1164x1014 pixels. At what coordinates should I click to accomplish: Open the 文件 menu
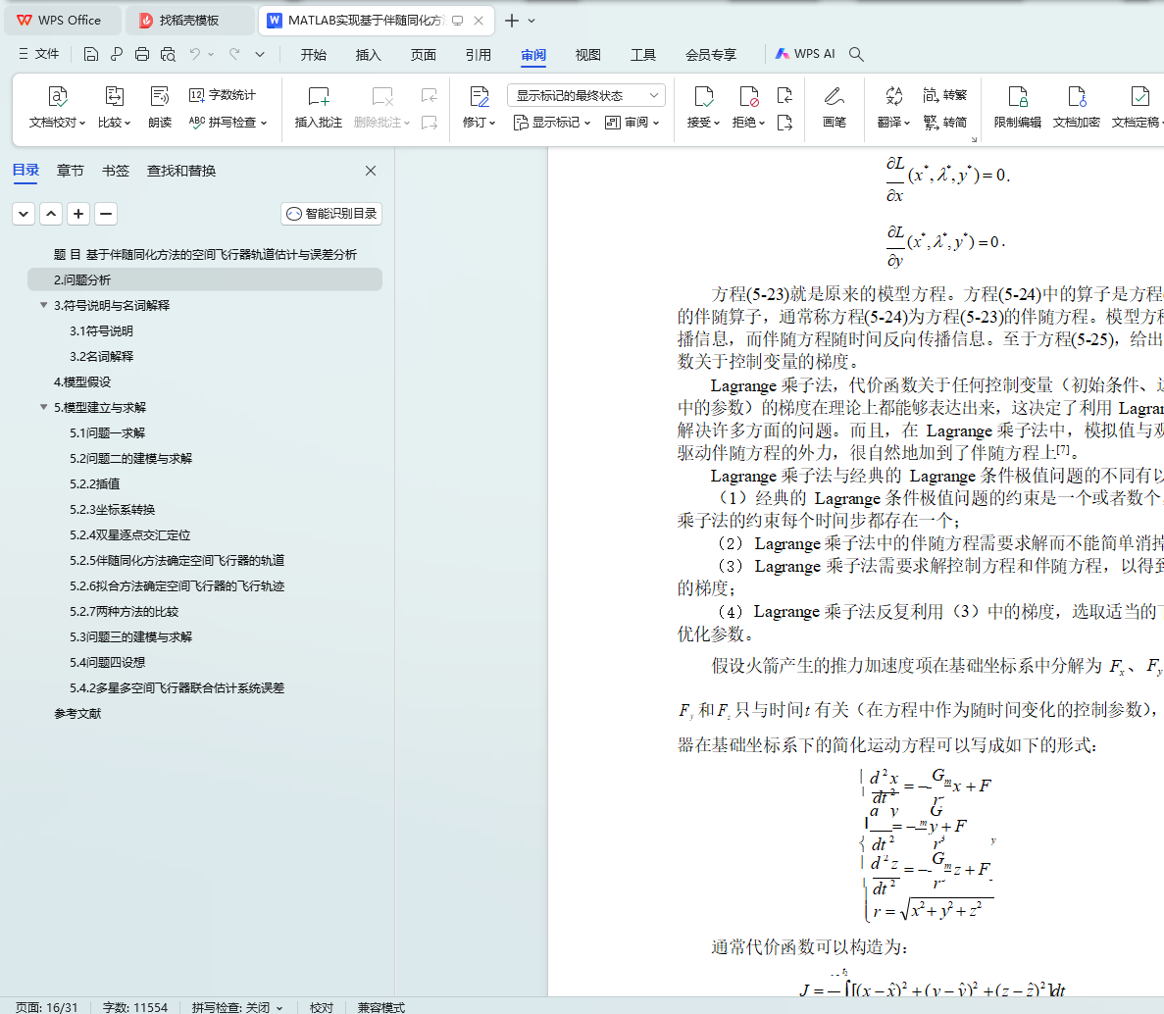(x=38, y=54)
